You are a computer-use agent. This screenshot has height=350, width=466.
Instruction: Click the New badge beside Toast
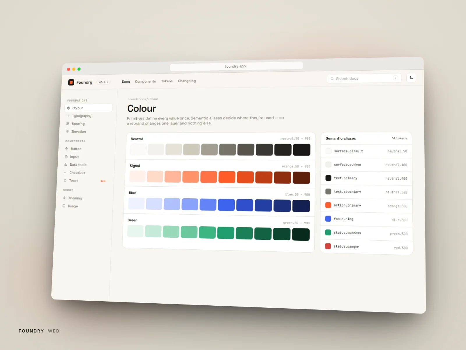click(103, 181)
